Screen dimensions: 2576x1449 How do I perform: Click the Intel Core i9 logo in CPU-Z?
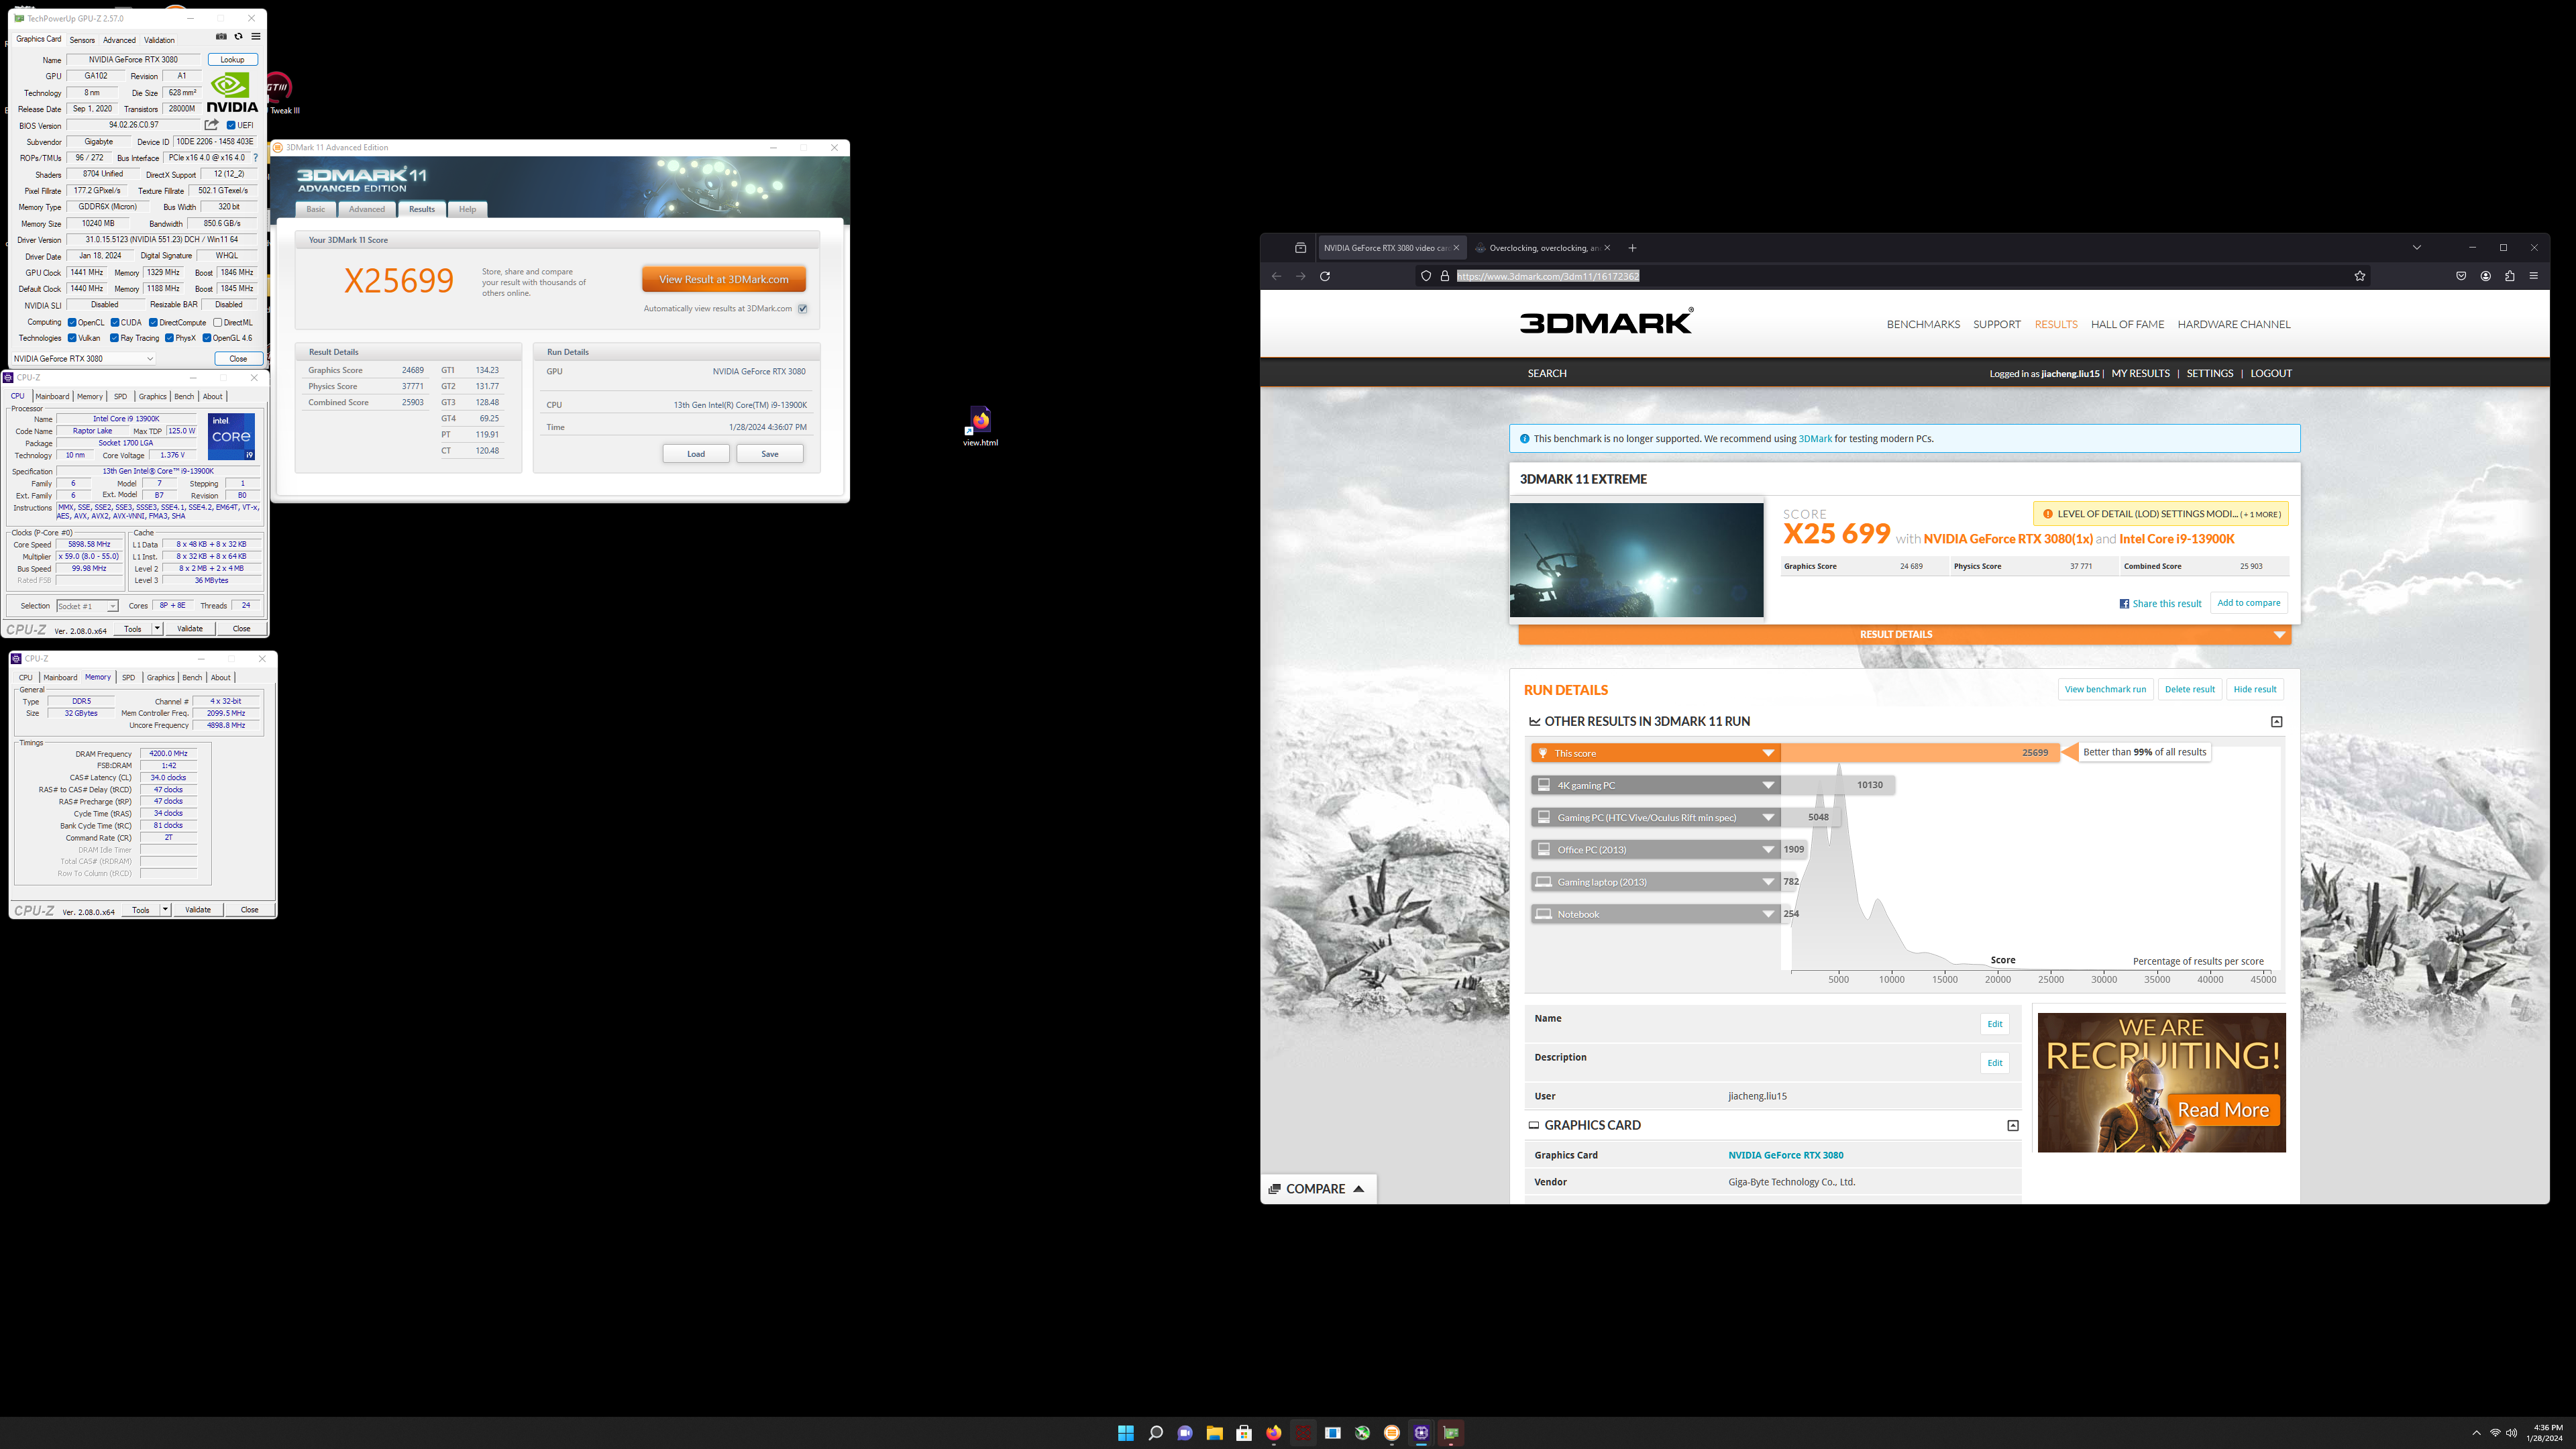coord(231,436)
